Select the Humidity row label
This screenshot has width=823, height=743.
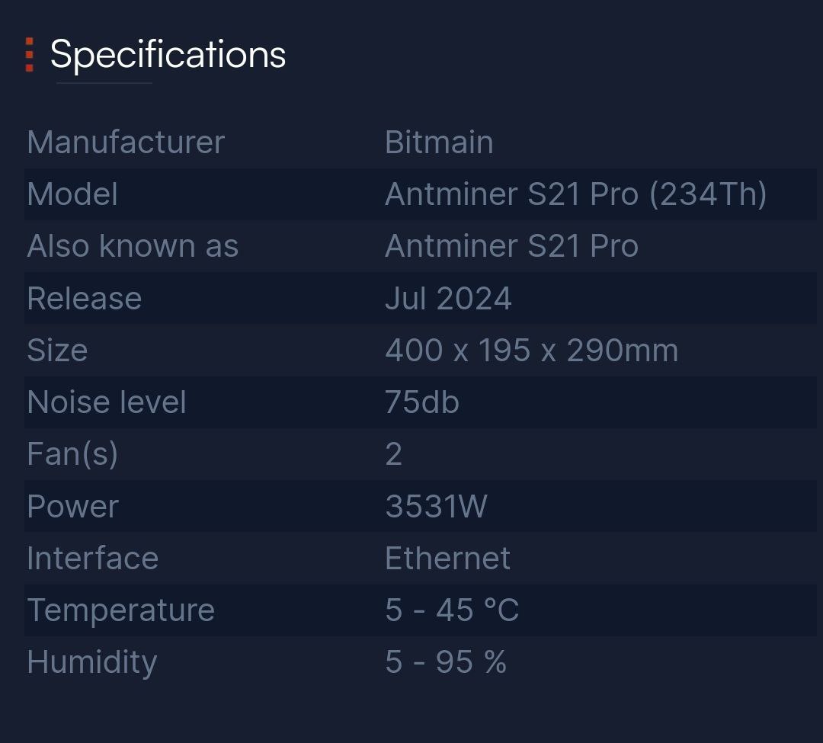point(92,662)
